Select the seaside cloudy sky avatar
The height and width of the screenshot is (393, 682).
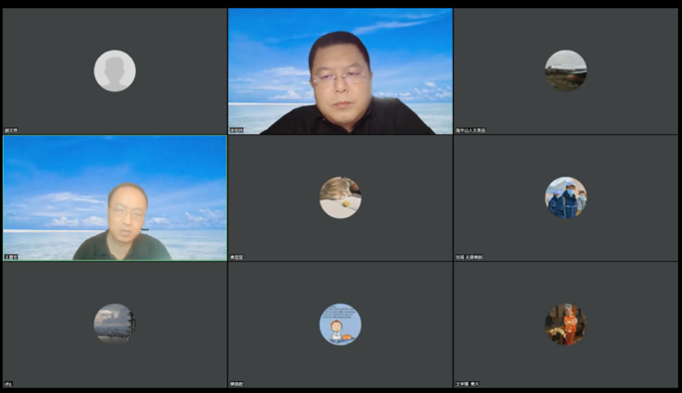115,325
